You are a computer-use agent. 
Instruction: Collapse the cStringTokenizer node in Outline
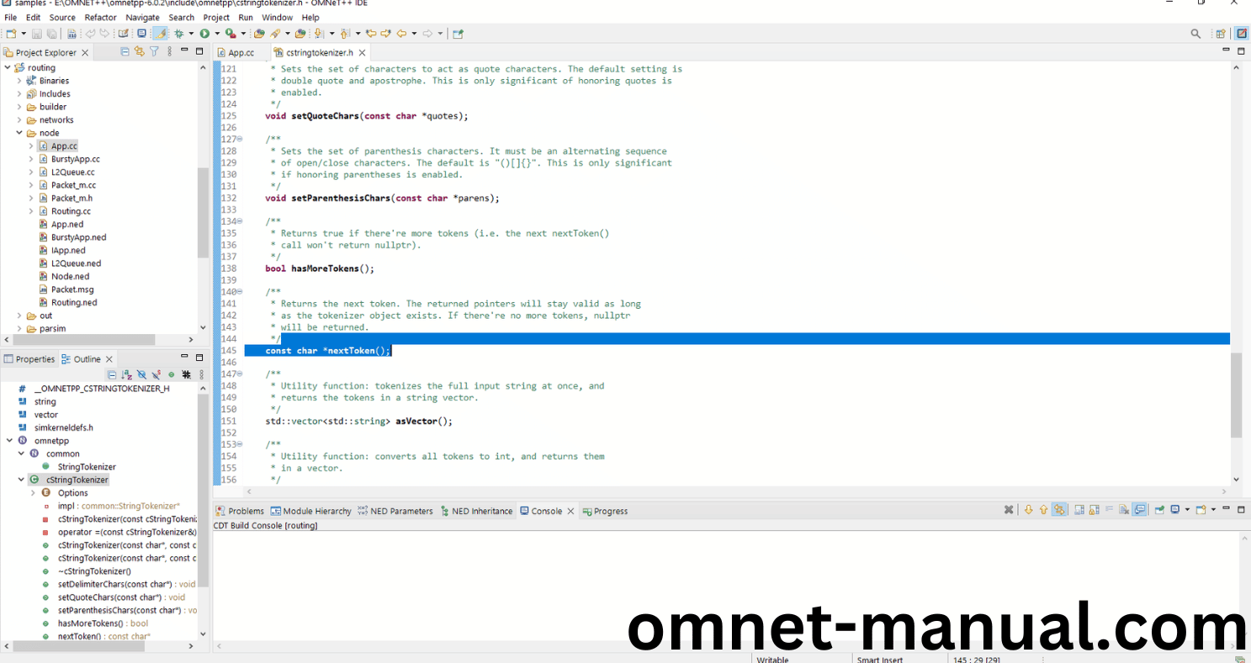20,480
